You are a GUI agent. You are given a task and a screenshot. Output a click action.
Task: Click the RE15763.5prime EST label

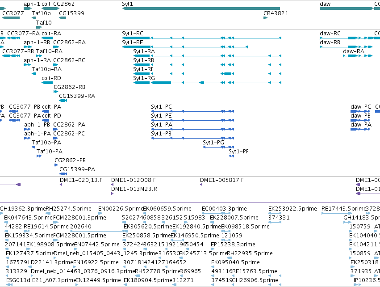point(255,271)
